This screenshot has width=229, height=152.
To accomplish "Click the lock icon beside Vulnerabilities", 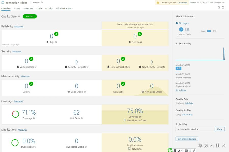I will 18,67.
